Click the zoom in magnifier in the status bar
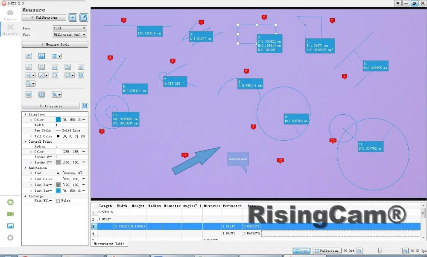427x257 pixels. click(x=405, y=251)
